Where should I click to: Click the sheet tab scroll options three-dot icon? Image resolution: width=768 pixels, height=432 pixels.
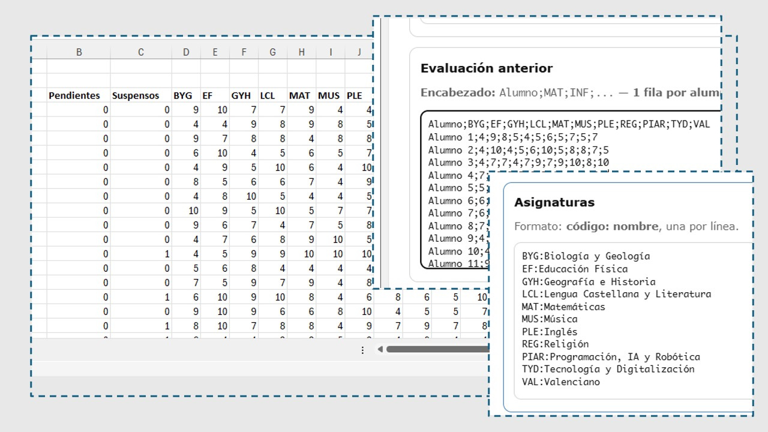point(362,350)
